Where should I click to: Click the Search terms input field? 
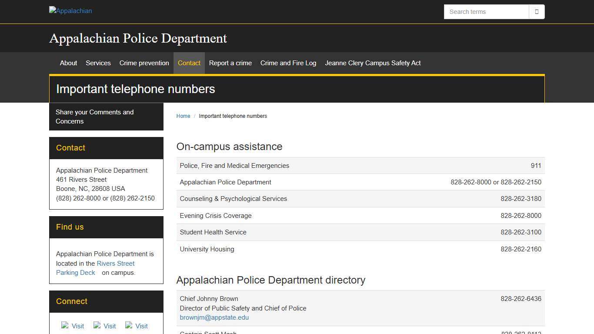486,12
